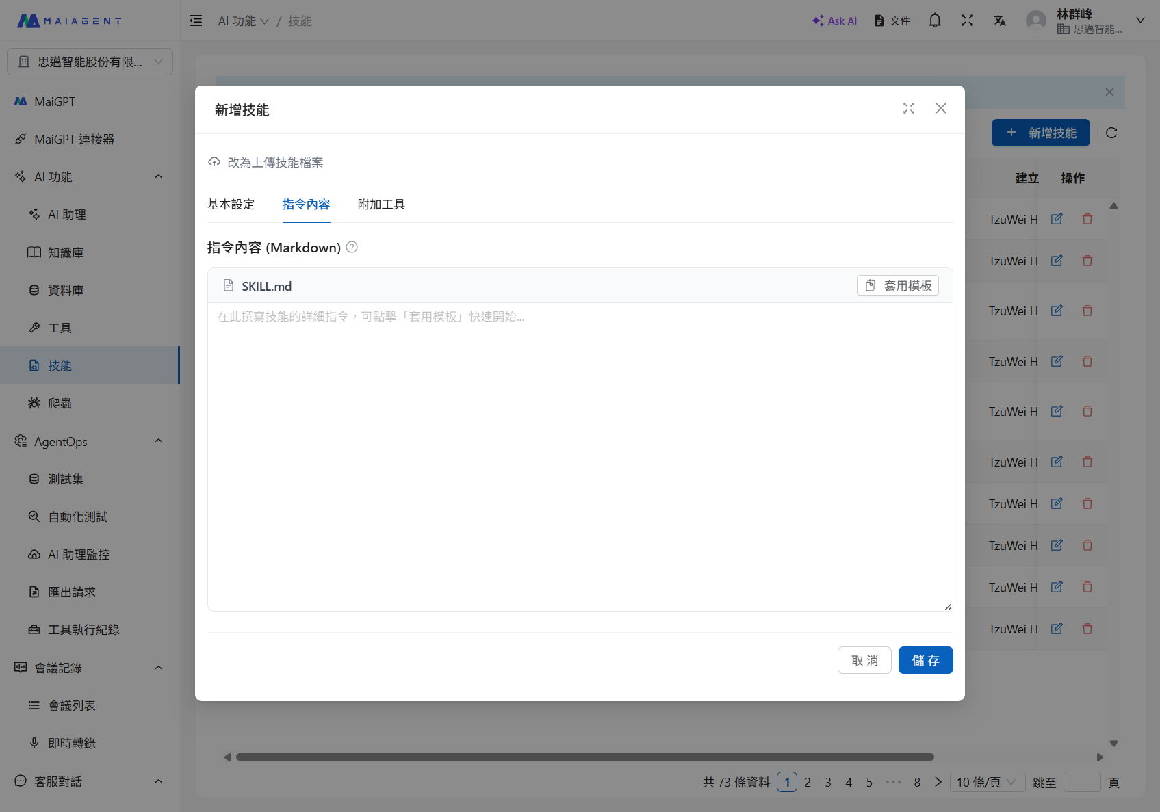Image resolution: width=1160 pixels, height=812 pixels.
Task: Click the horizontal scrollbar under the table
Action: tap(584, 757)
